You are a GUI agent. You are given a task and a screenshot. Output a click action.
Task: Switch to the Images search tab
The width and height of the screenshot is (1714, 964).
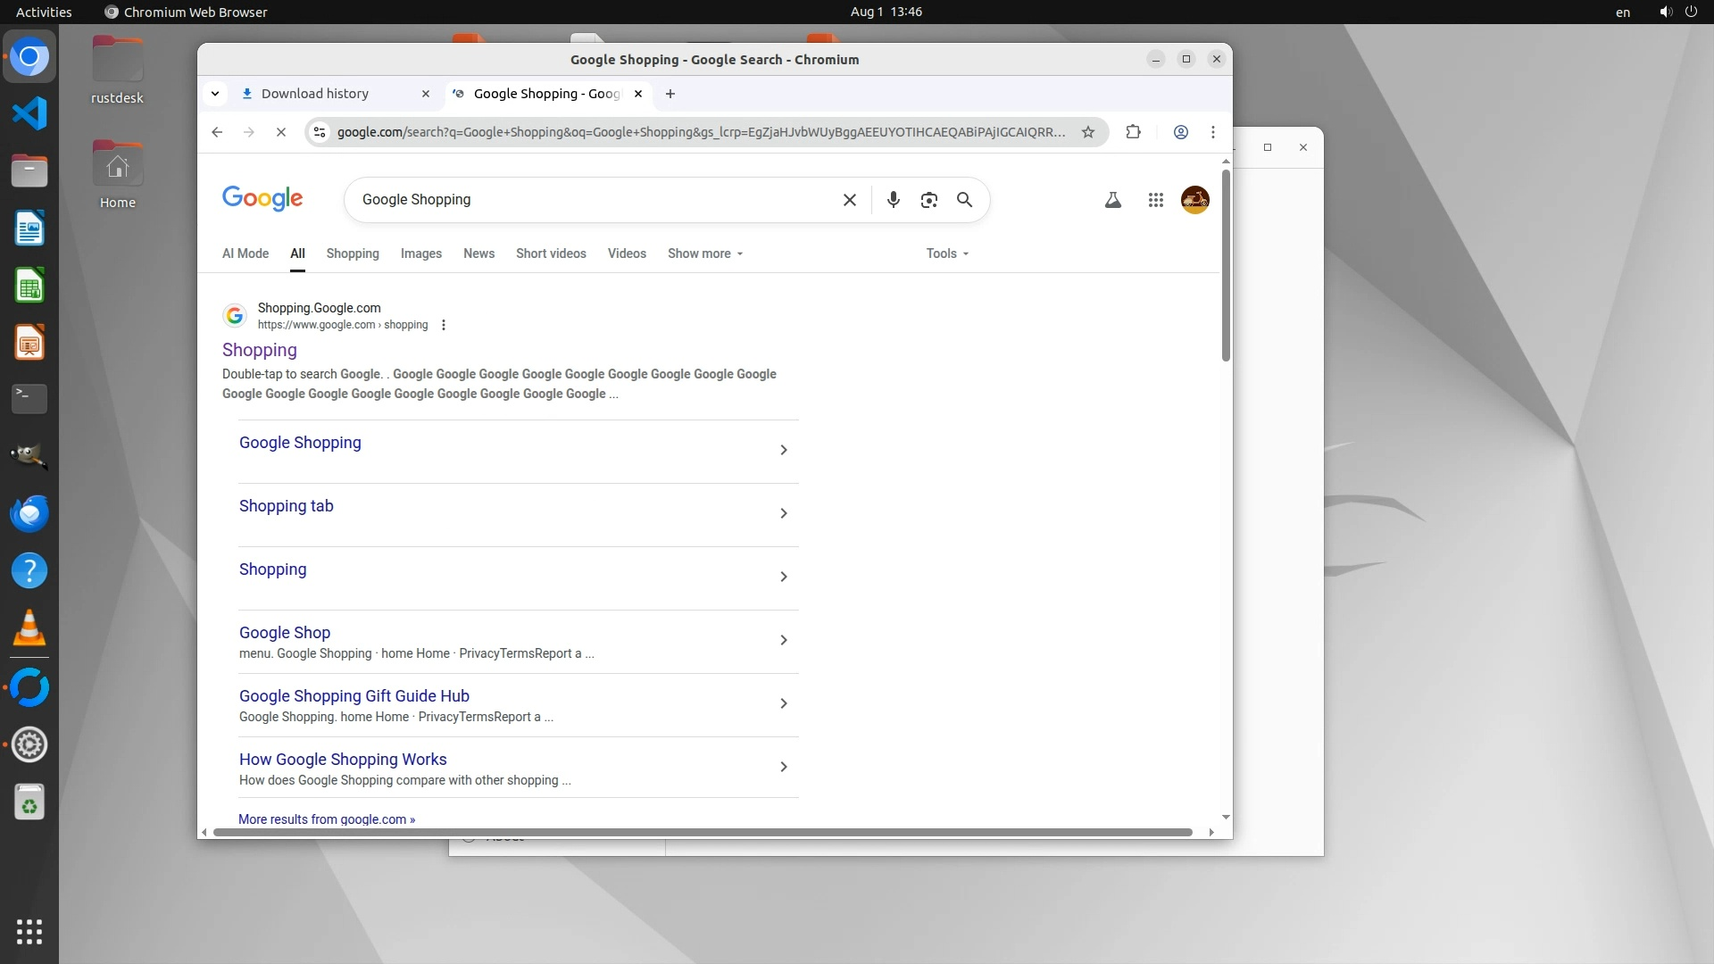tap(420, 253)
